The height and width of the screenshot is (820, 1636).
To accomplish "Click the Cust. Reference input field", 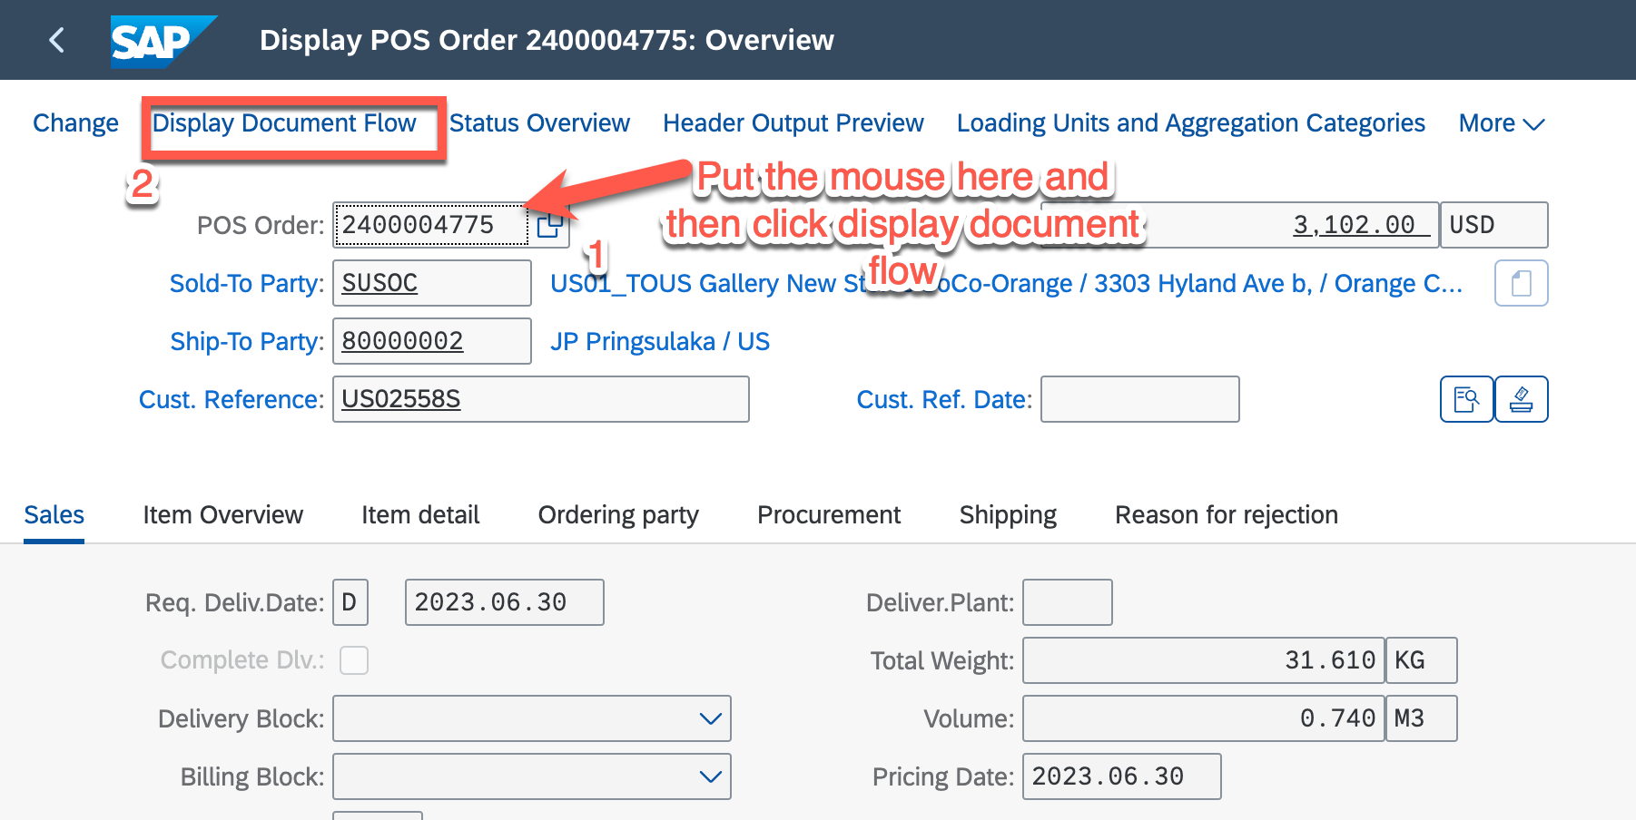I will (540, 400).
